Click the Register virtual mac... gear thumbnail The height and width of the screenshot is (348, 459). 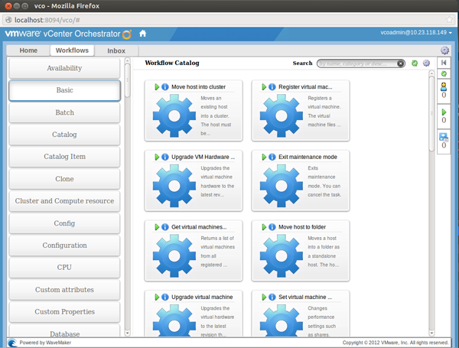point(282,115)
